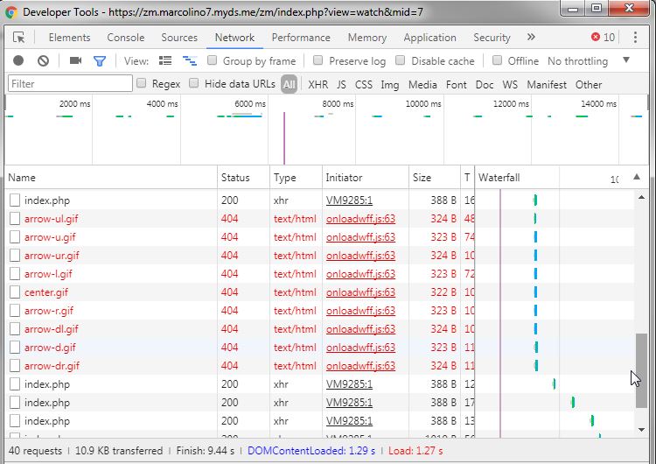Enable the Regex filter checkbox
This screenshot has width=656, height=464.
pos(142,83)
